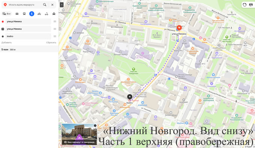
Task: Click the red destination pin on map
Action: click(x=179, y=28)
